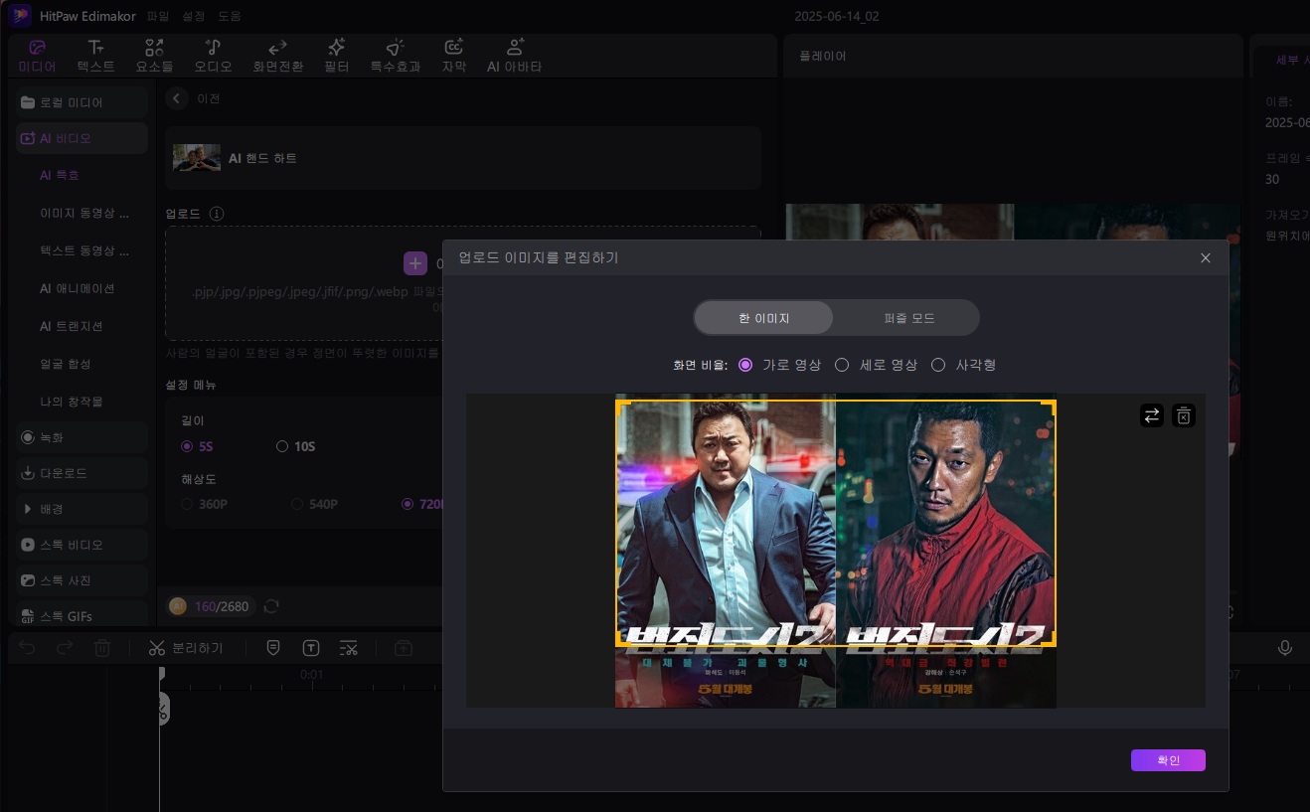Image resolution: width=1310 pixels, height=812 pixels.
Task: Refresh the AI credits count
Action: click(271, 606)
